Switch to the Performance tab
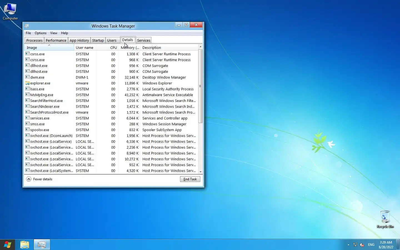The width and height of the screenshot is (400, 250). click(56, 40)
